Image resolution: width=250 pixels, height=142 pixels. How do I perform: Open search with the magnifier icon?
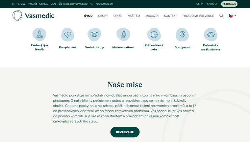pyautogui.click(x=221, y=16)
